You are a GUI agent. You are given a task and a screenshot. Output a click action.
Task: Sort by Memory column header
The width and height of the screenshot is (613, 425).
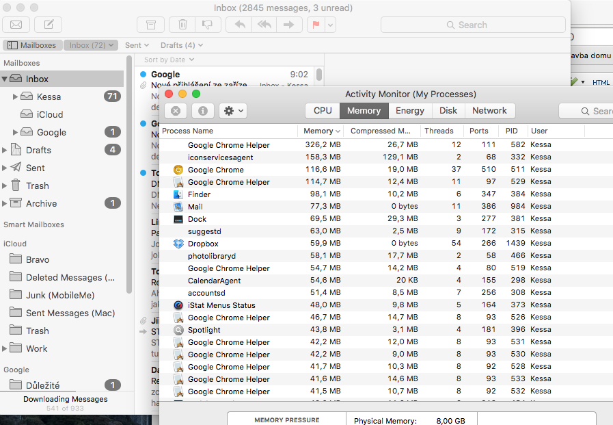click(x=322, y=131)
